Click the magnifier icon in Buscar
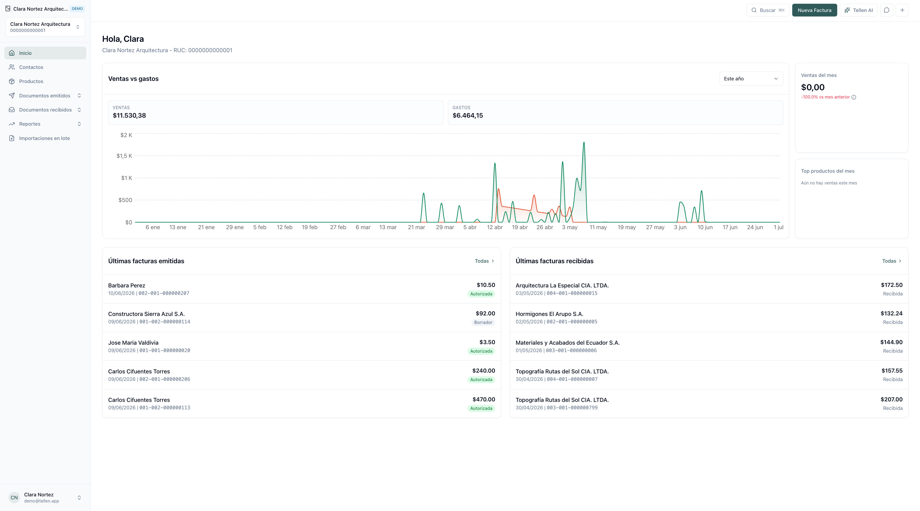The height and width of the screenshot is (511, 920). click(x=754, y=10)
